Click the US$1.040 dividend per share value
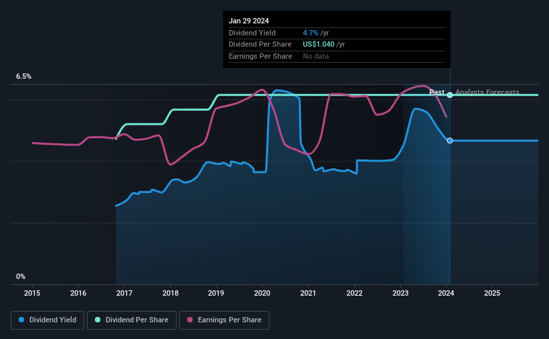The height and width of the screenshot is (339, 549). click(x=318, y=45)
